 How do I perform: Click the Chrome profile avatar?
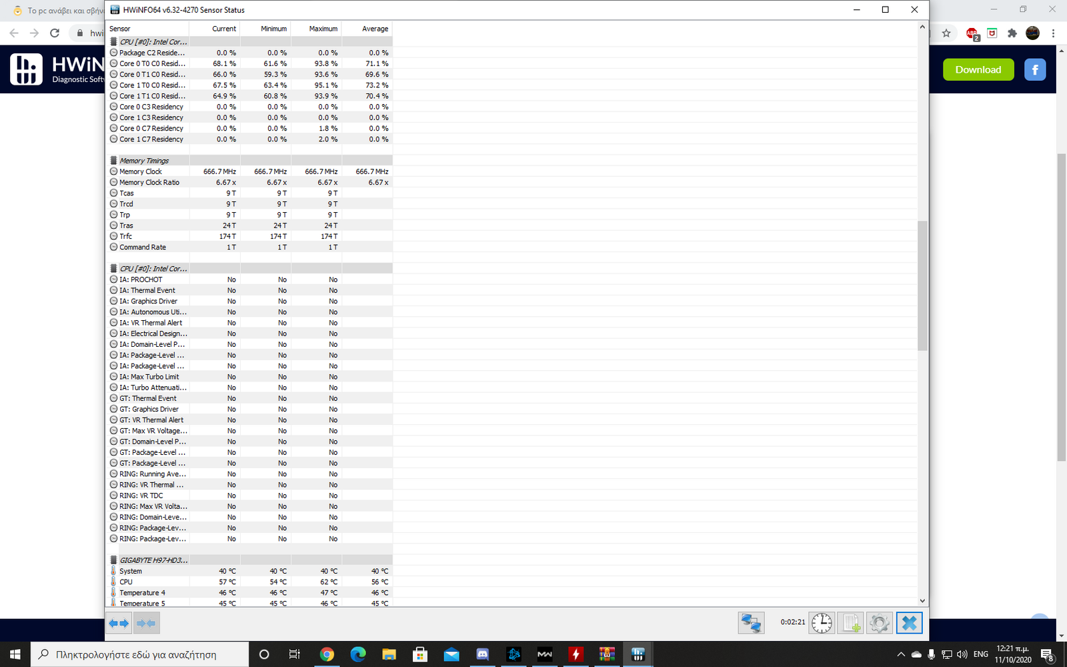tap(1032, 33)
